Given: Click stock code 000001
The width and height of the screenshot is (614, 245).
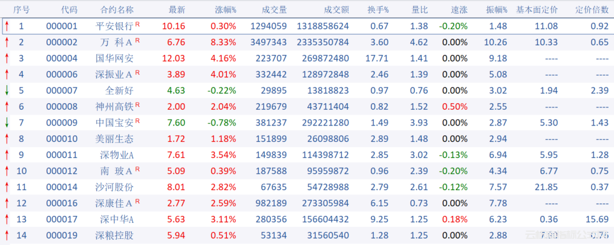Looking at the screenshot, I should (62, 26).
